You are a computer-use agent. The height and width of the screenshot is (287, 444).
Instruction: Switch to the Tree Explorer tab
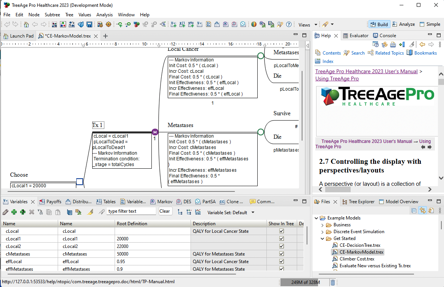tap(358, 202)
